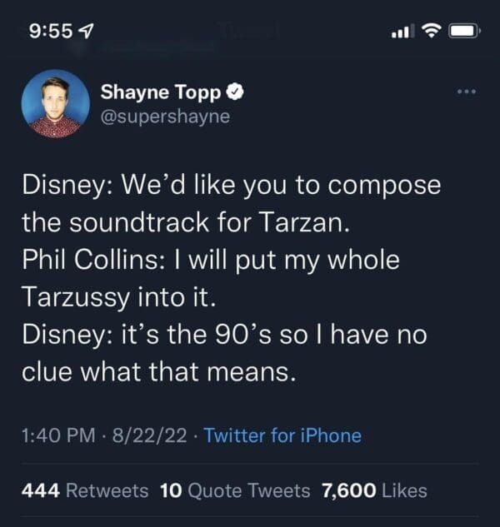Show the 7,600 Likes list
The height and width of the screenshot is (527, 500).
pos(374,490)
